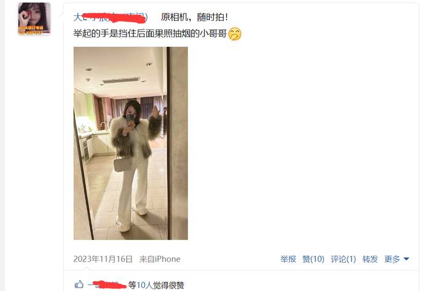Click 转发 to repost
Screen dimensions: 424x291
point(370,259)
